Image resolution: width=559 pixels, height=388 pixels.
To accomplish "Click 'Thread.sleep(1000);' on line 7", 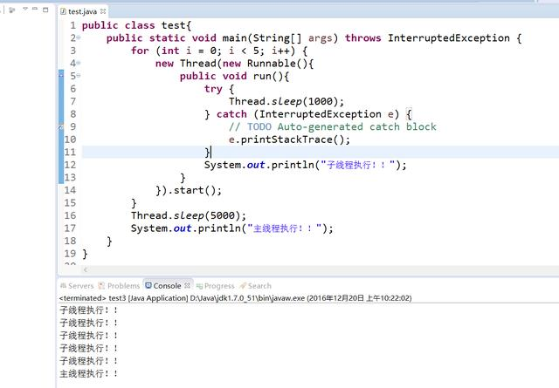I will 286,101.
